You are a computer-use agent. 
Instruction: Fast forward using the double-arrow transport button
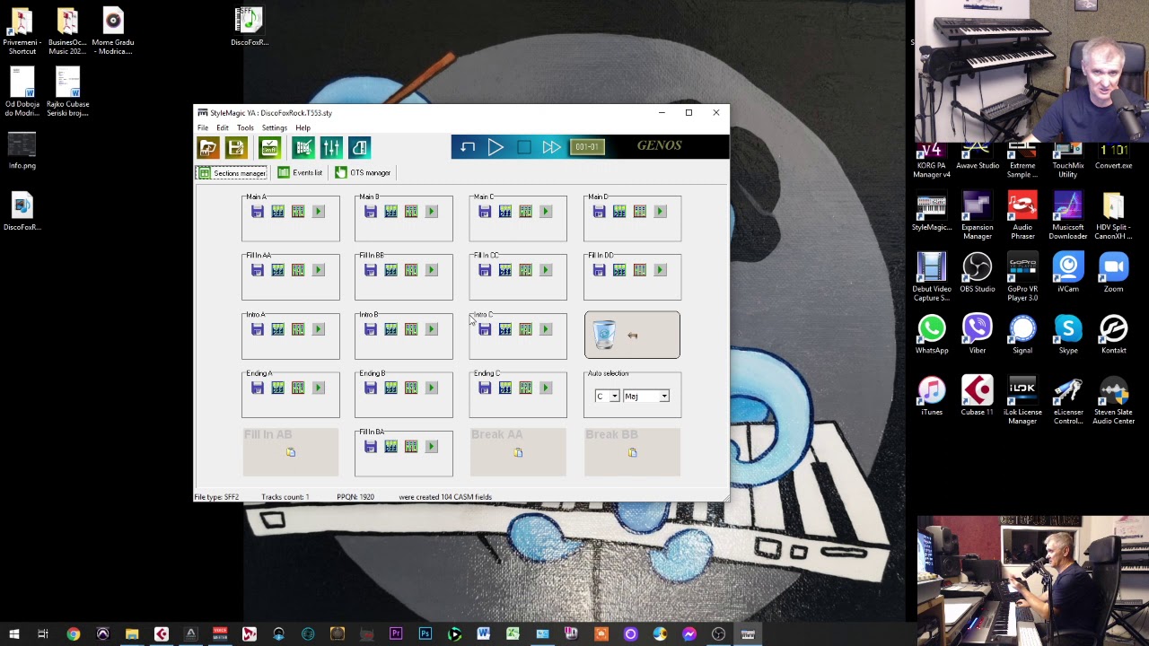click(551, 147)
